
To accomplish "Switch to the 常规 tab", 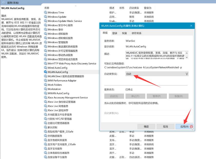I will 105,33.
